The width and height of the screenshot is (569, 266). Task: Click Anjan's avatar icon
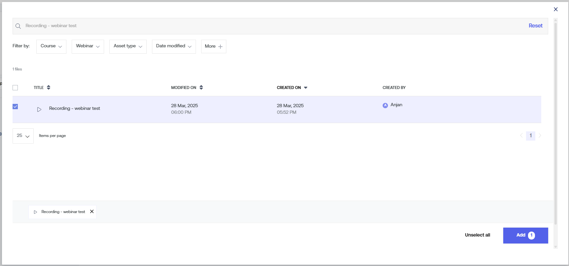[385, 106]
